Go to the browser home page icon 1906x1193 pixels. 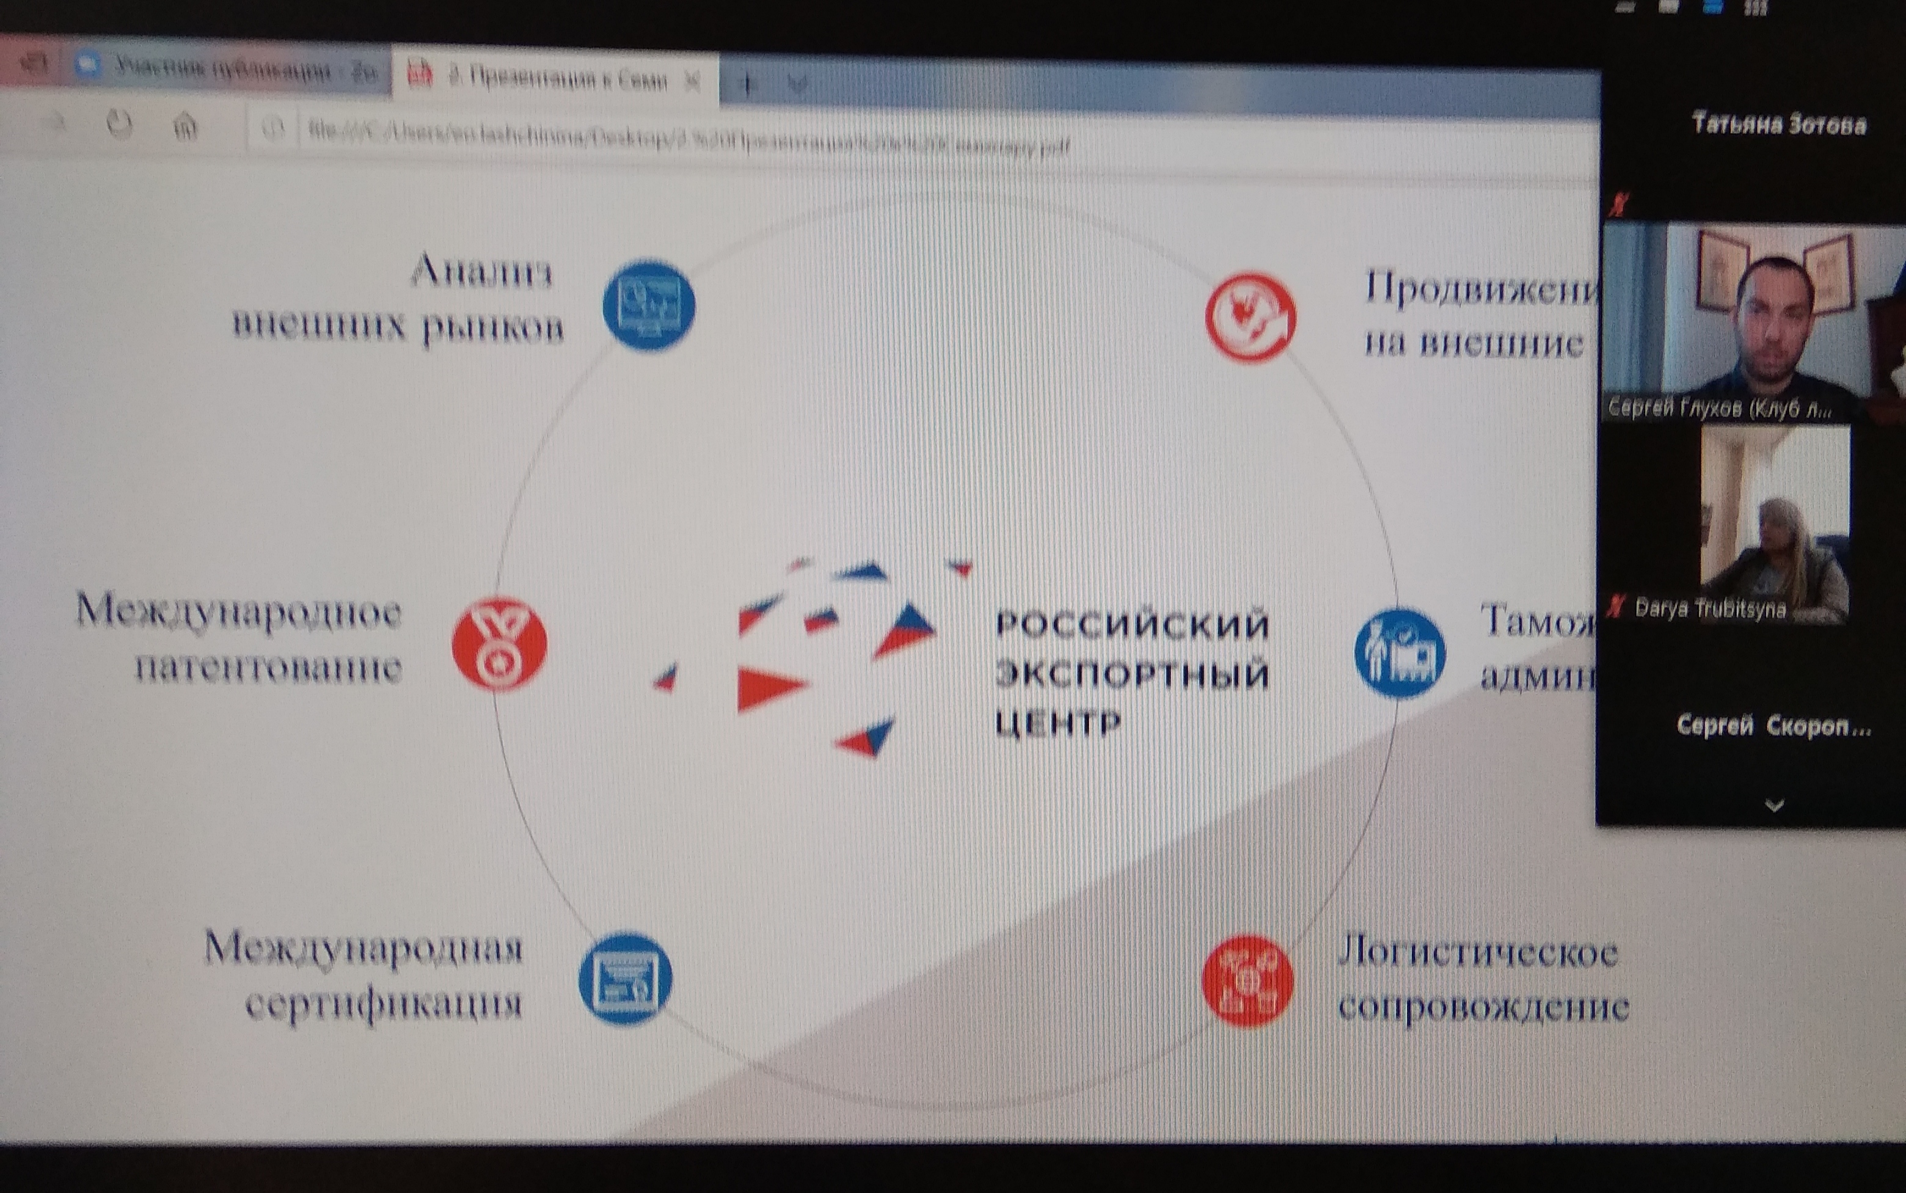coord(185,125)
